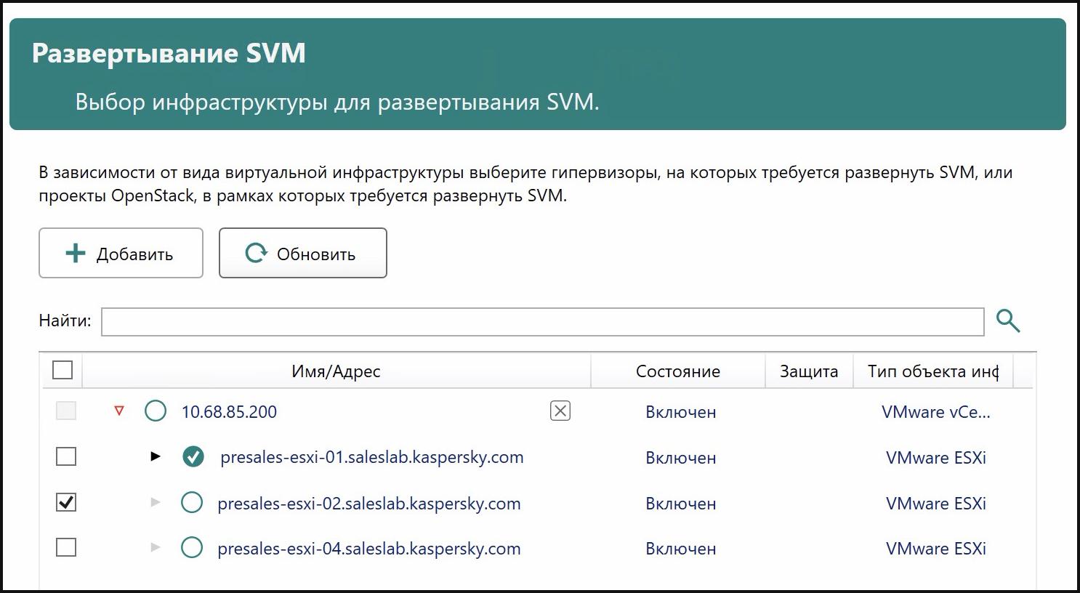Viewport: 1080px width, 593px height.
Task: Tick the greyed checkbox of 10.68.85.200 row
Action: (66, 411)
